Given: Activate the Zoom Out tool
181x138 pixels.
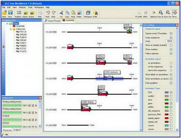Looking at the screenshot, I should [x=168, y=13].
